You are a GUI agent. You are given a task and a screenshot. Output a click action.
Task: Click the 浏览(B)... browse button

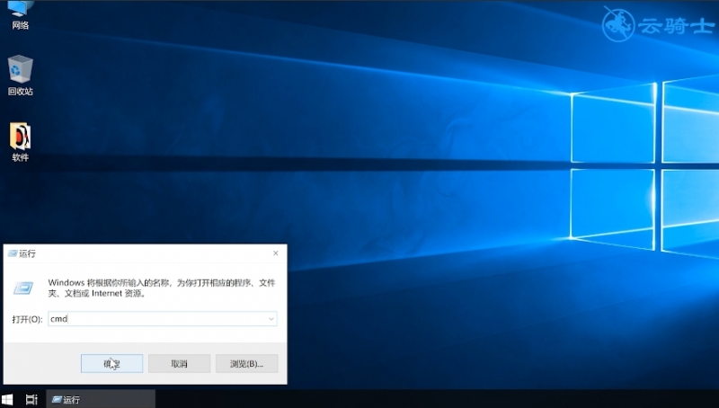tap(246, 364)
